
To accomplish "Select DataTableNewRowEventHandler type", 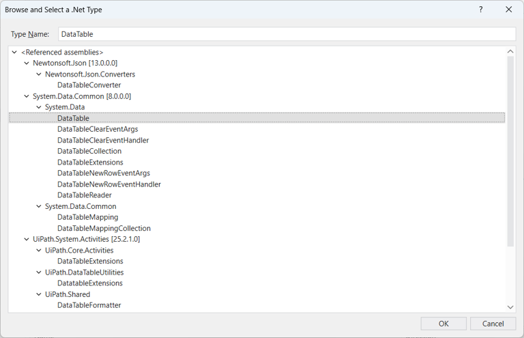I will click(x=109, y=184).
